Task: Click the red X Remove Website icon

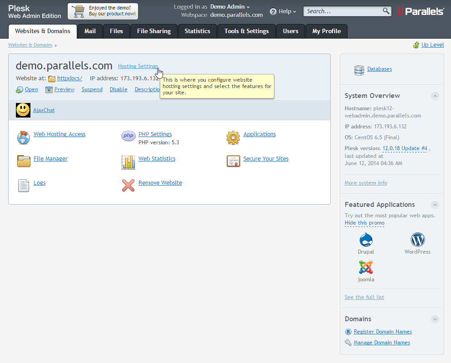Action: click(x=128, y=186)
